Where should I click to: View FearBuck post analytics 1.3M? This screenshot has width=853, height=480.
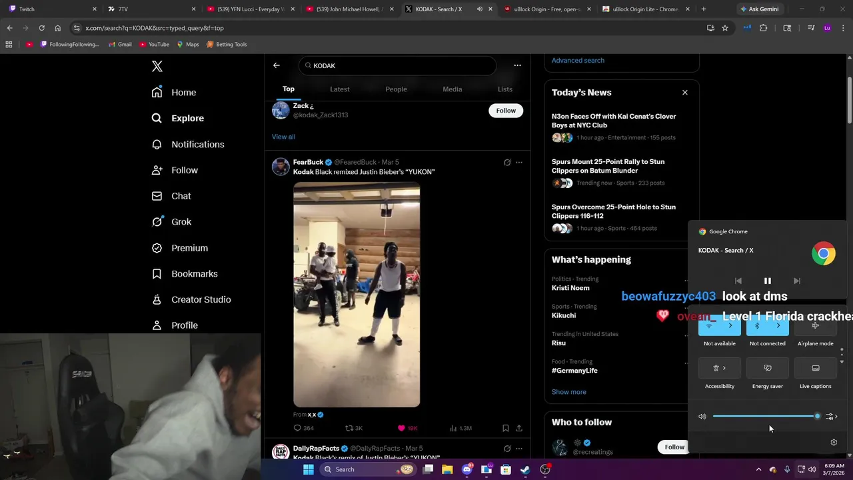[x=461, y=428]
